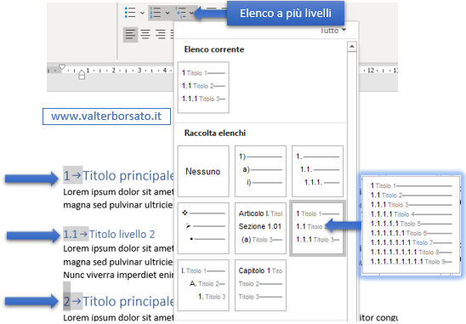Pick the 1. 1.1. 1.1.1. list style

(x=317, y=171)
